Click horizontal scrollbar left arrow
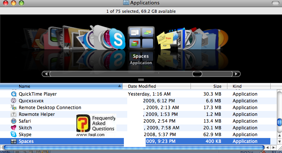The image size is (282, 153). (267, 148)
